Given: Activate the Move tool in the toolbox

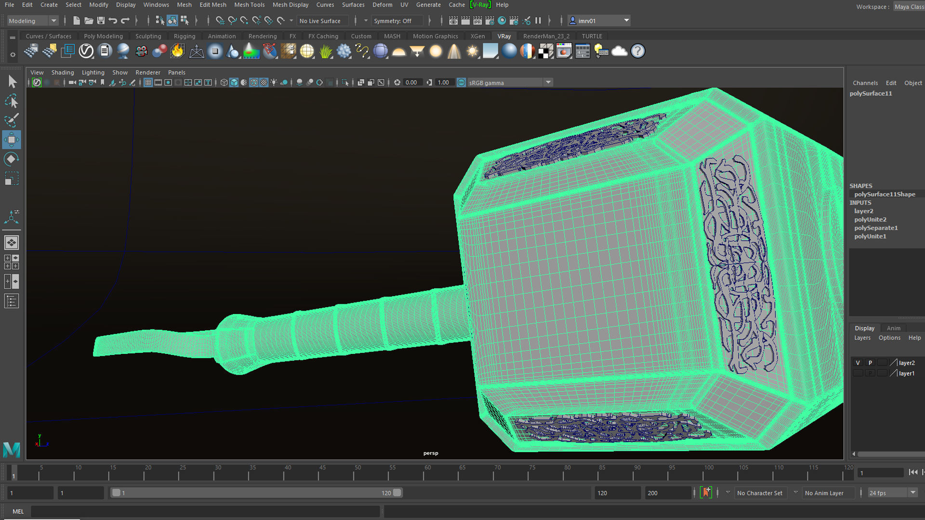Looking at the screenshot, I should pyautogui.click(x=12, y=140).
